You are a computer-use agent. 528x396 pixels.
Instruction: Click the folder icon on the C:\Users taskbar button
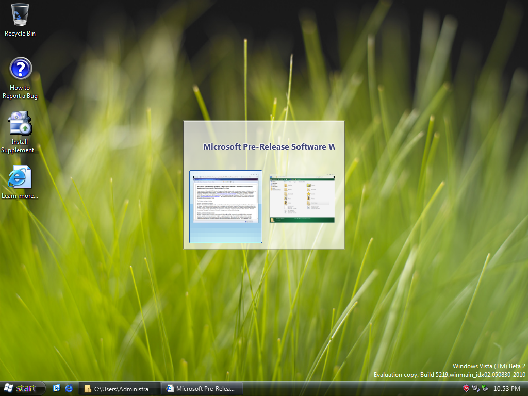[x=88, y=389]
